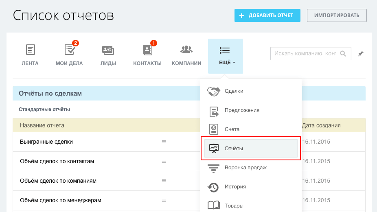Open Объём сделок по менеджерам report

(61, 200)
